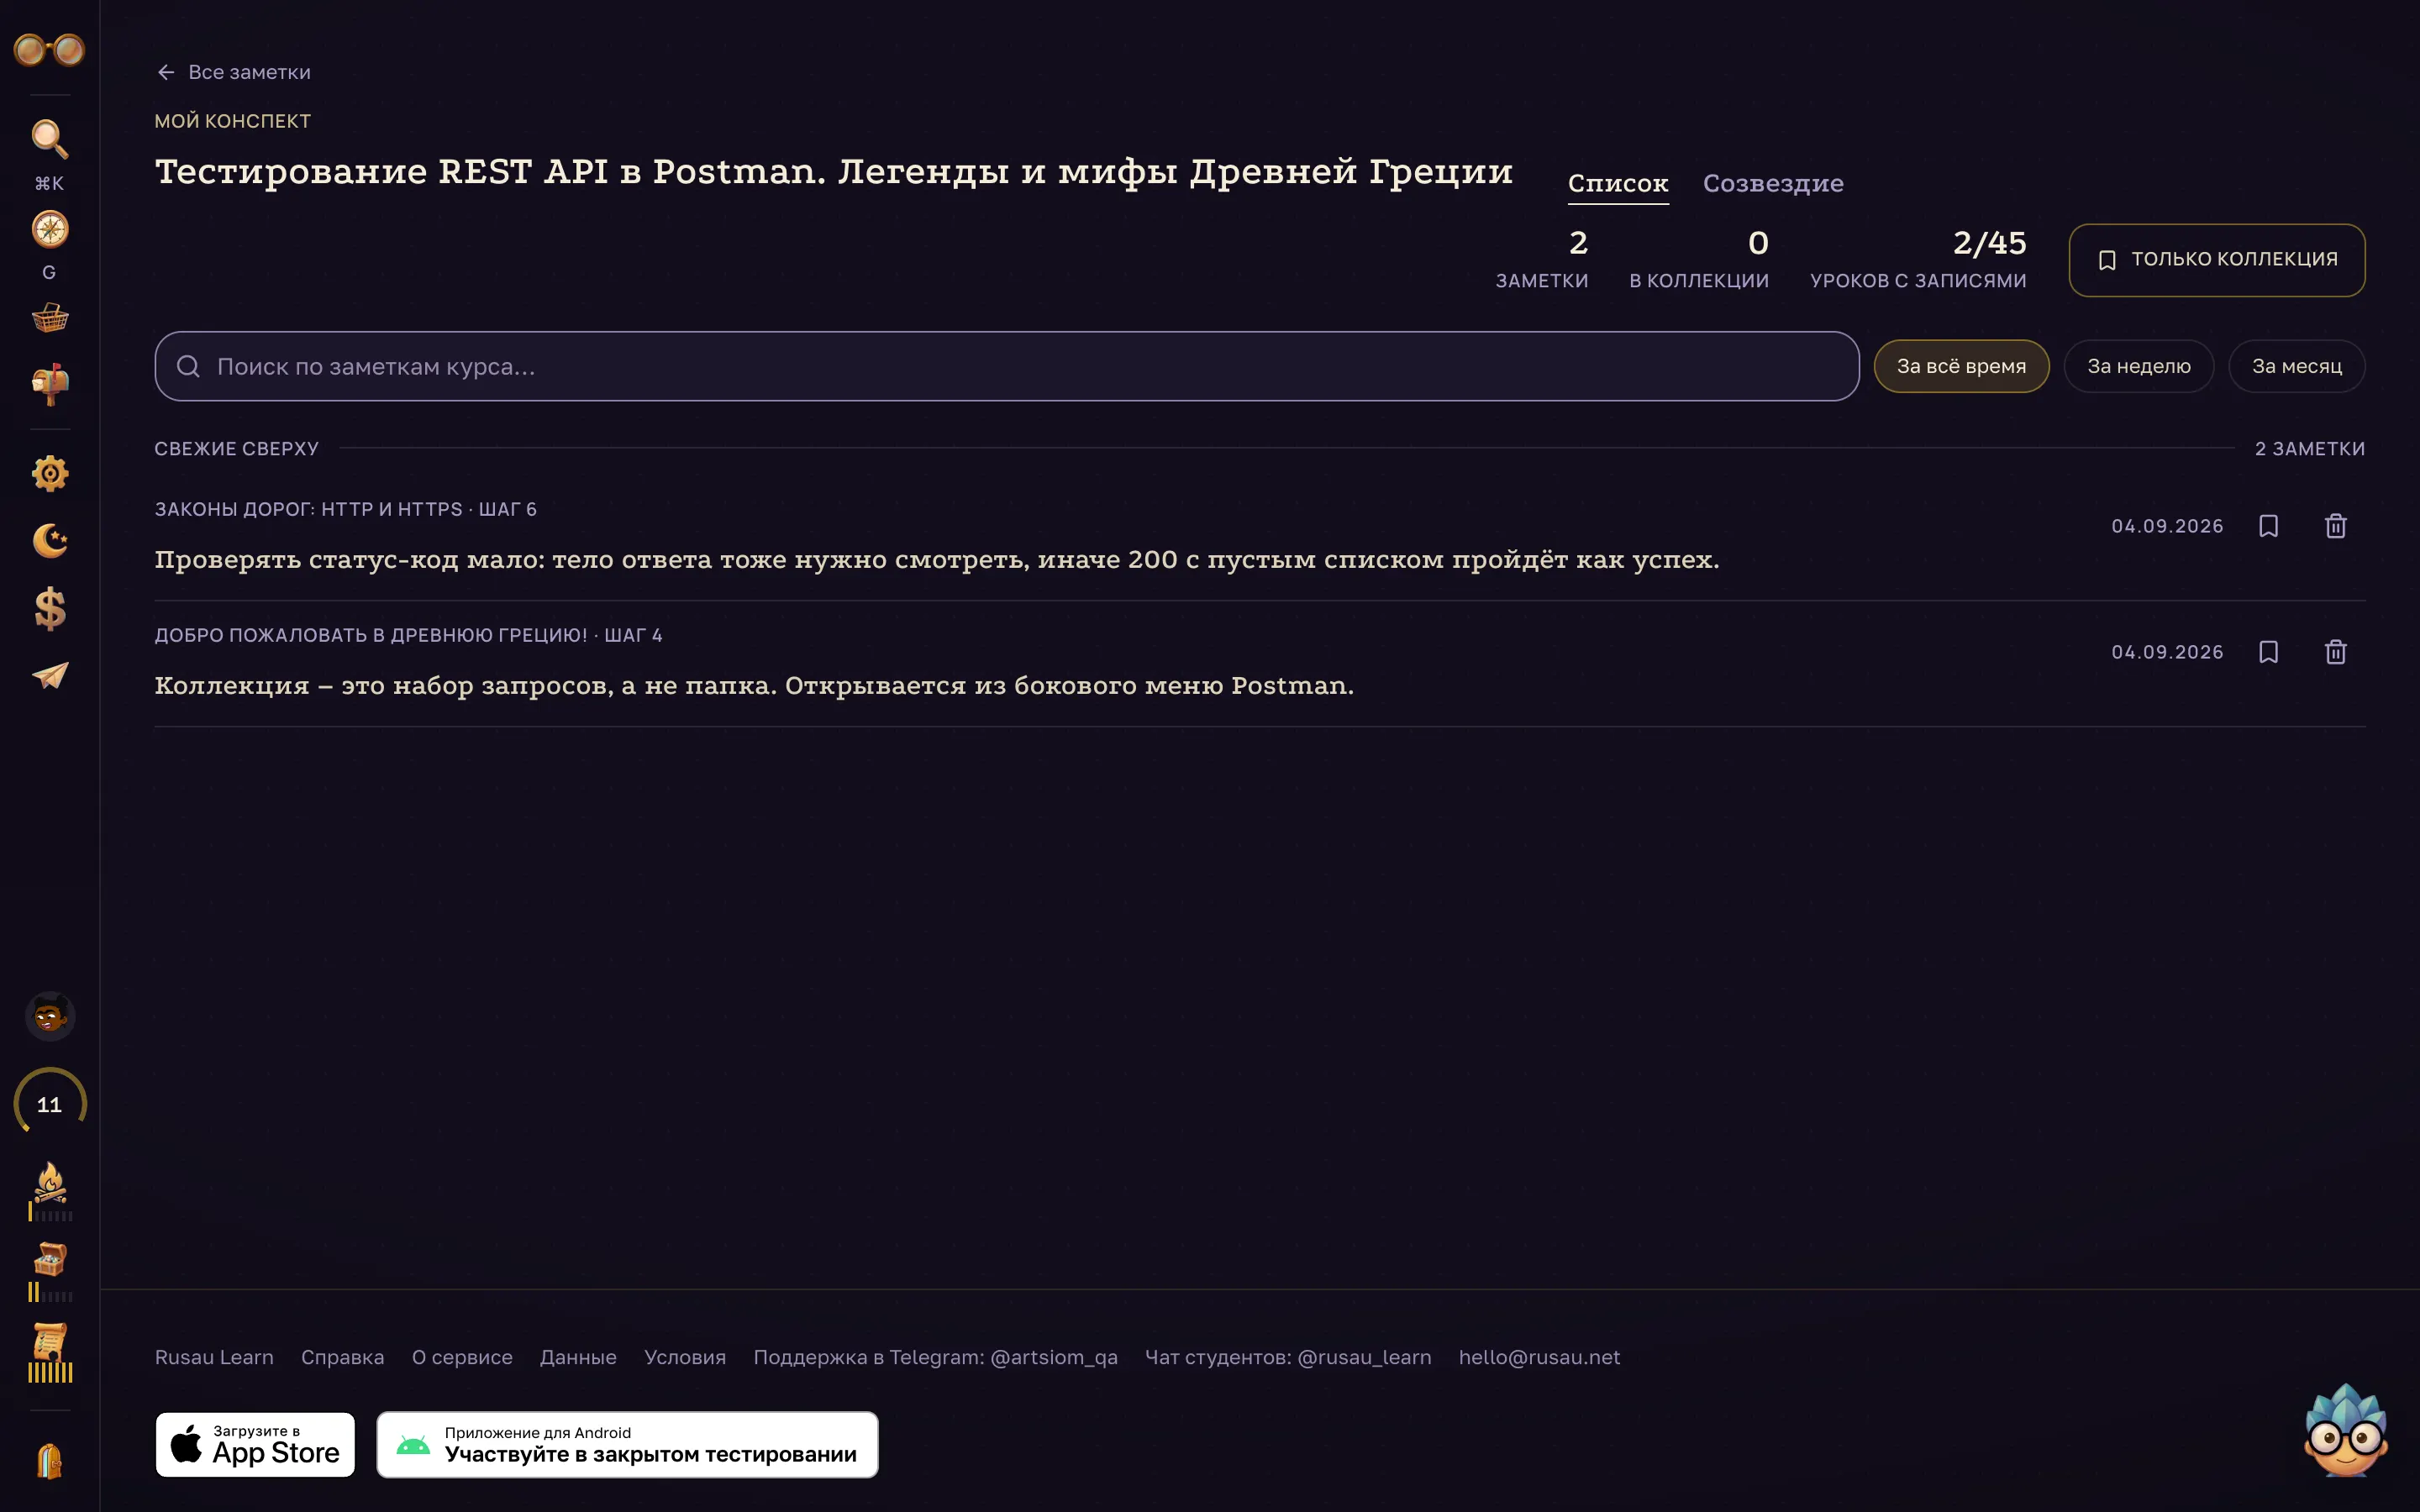Open note starting 'Проверять статус-код мало'

[937, 560]
